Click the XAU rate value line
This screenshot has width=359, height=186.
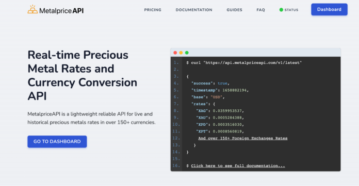[220, 117]
